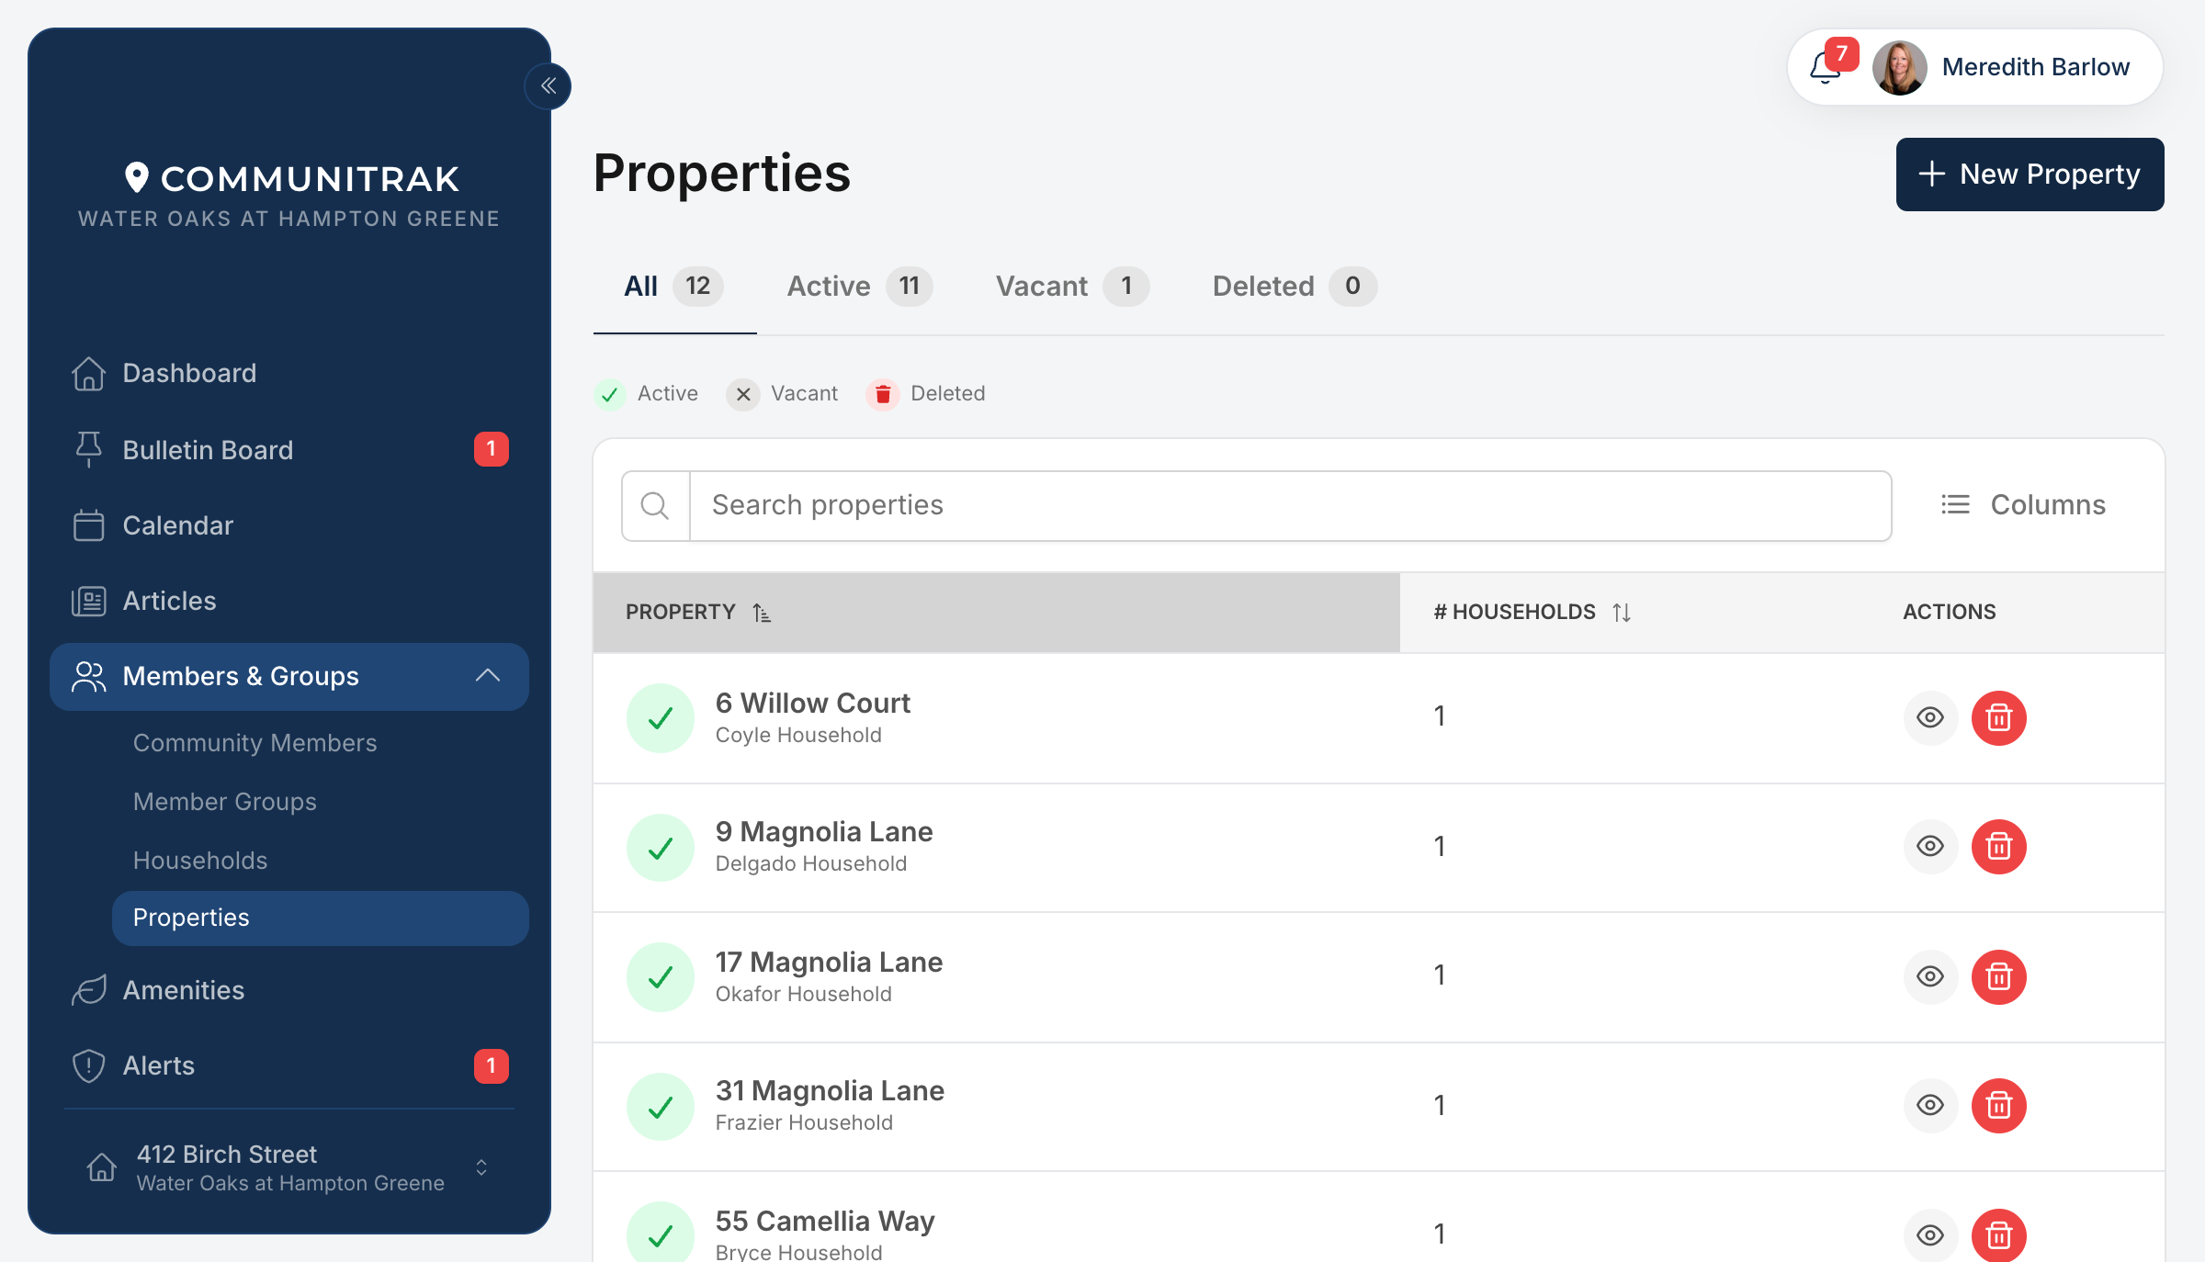Open Households submenu item

click(x=200, y=861)
